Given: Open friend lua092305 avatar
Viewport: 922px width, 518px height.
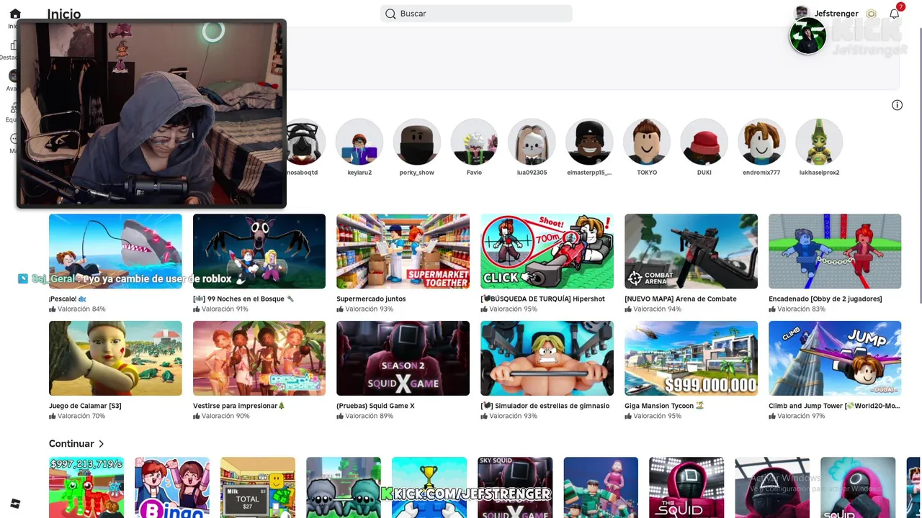Looking at the screenshot, I should (x=532, y=142).
